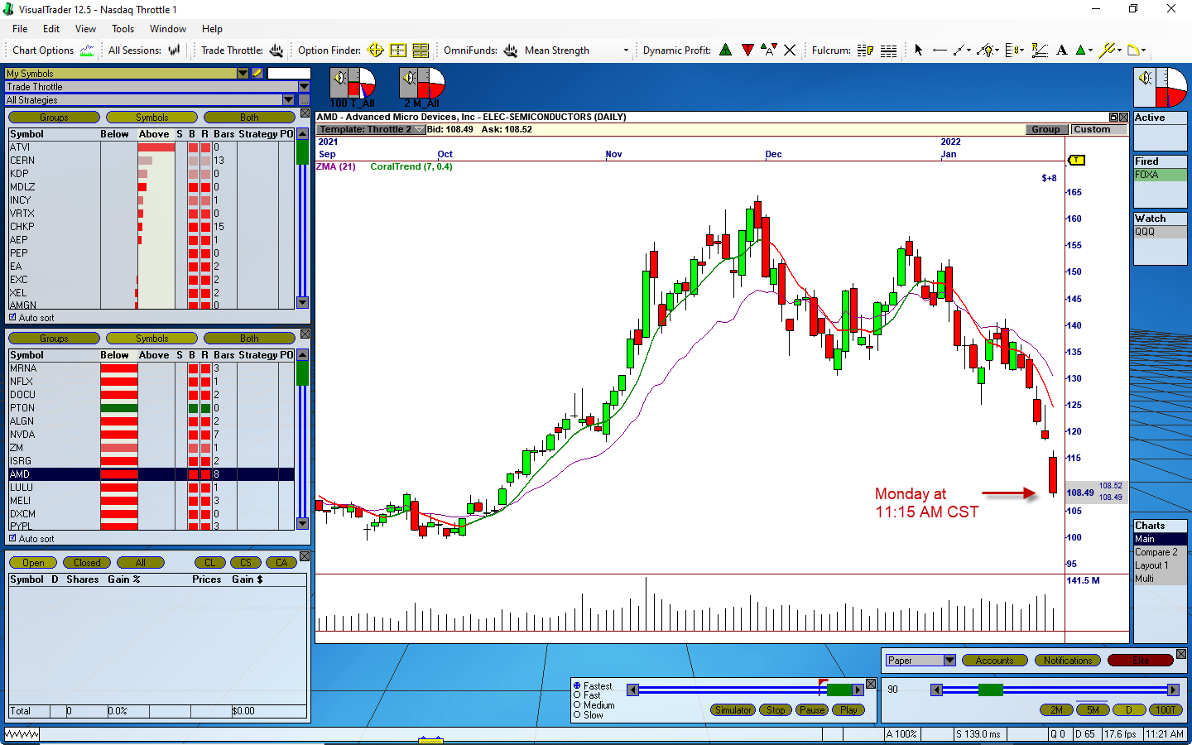Select NVDA row in symbol list
The height and width of the screenshot is (745, 1192).
click(x=151, y=435)
